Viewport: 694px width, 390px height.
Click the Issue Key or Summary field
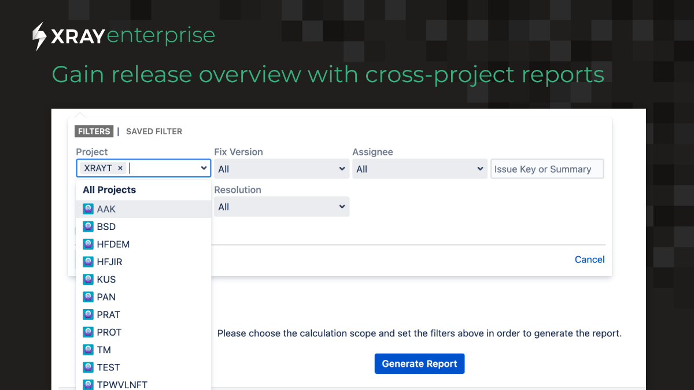point(547,169)
